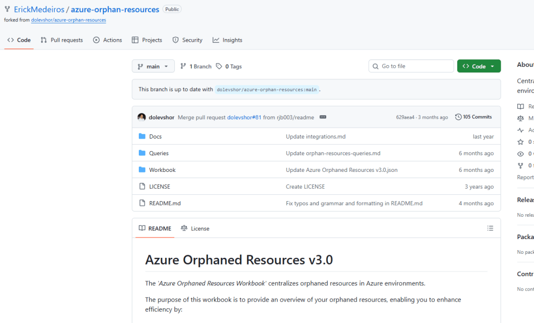Image resolution: width=534 pixels, height=323 pixels.
Task: Open the 0 Tags link
Action: 229,66
